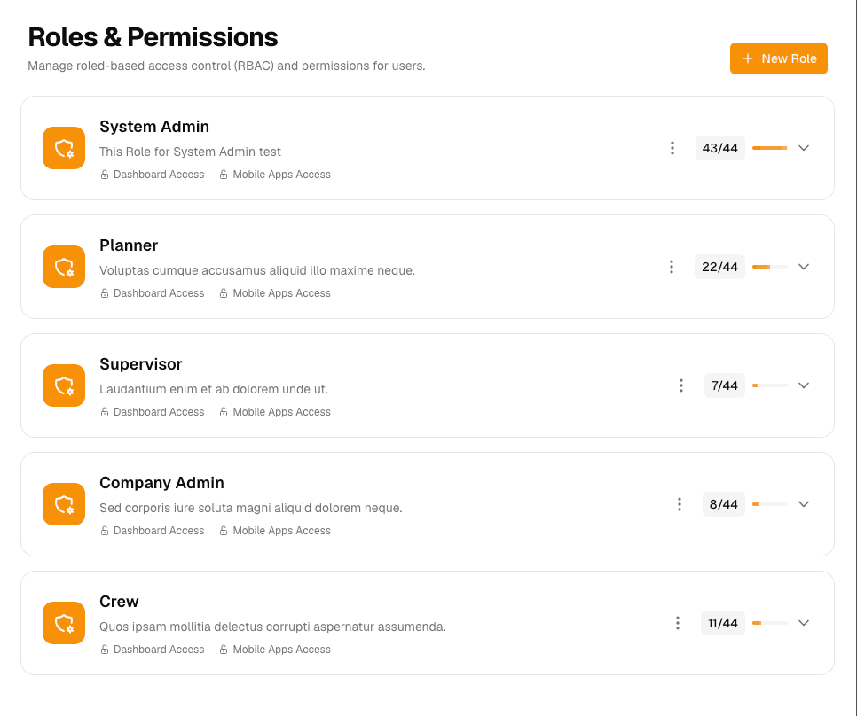The height and width of the screenshot is (716, 857).
Task: Click the System Admin shield icon
Action: 64,148
